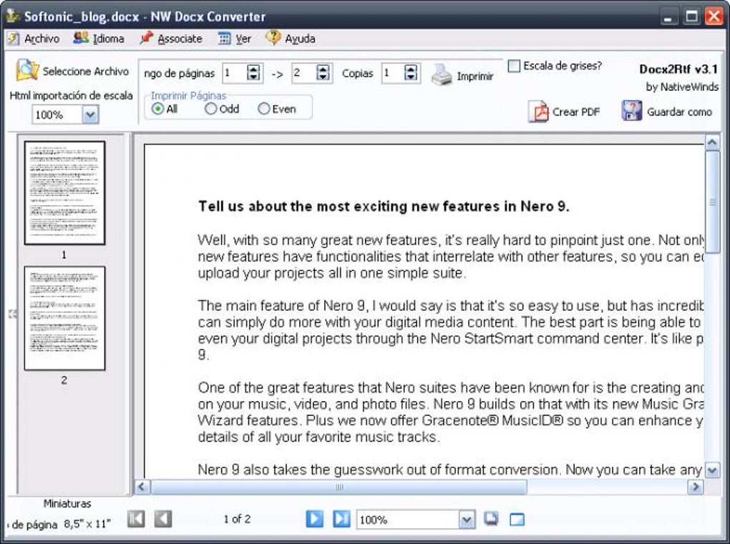Go to previous page arrow
The width and height of the screenshot is (730, 544).
pyautogui.click(x=163, y=519)
